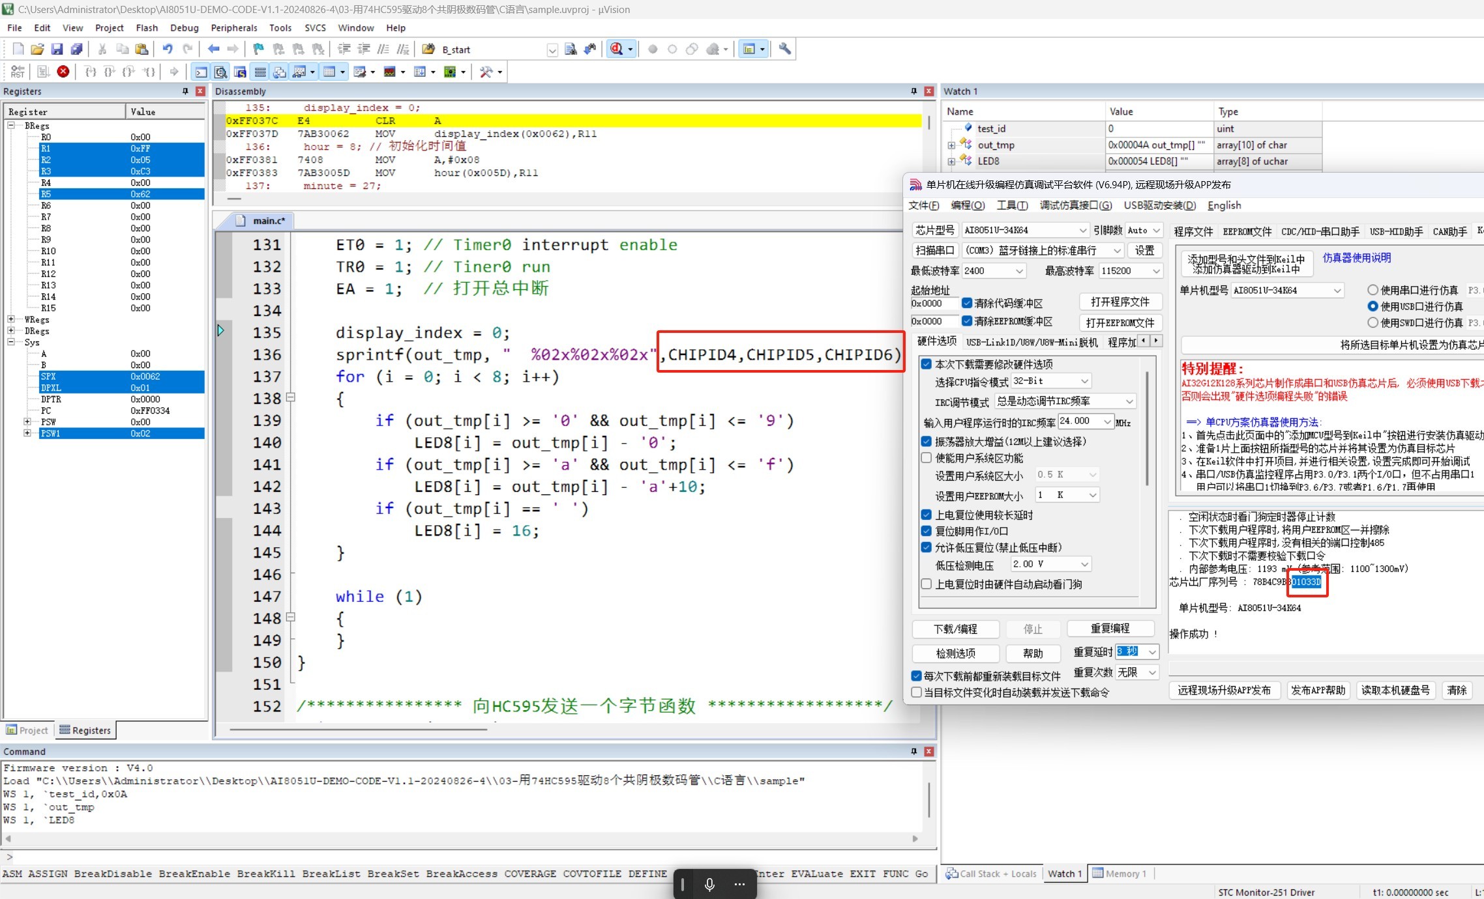Switch to the EEPROM文件 tab
This screenshot has height=899, width=1484.
pos(1247,231)
